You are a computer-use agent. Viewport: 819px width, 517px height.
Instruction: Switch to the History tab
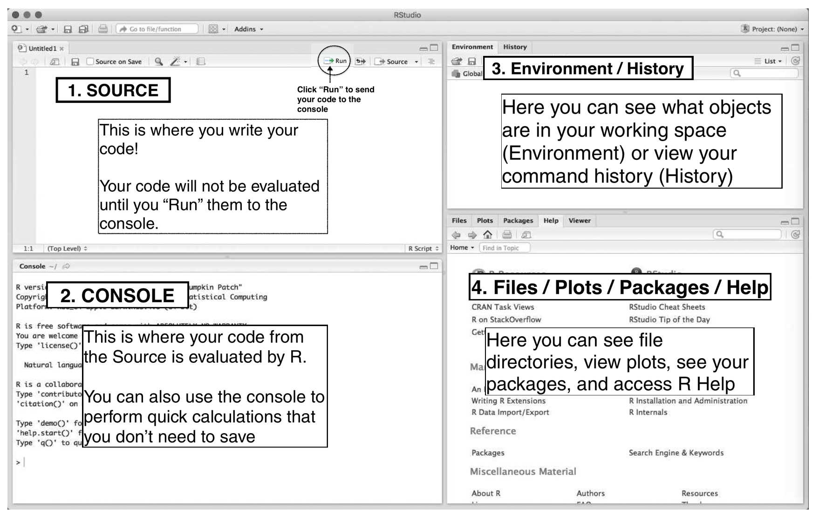515,47
